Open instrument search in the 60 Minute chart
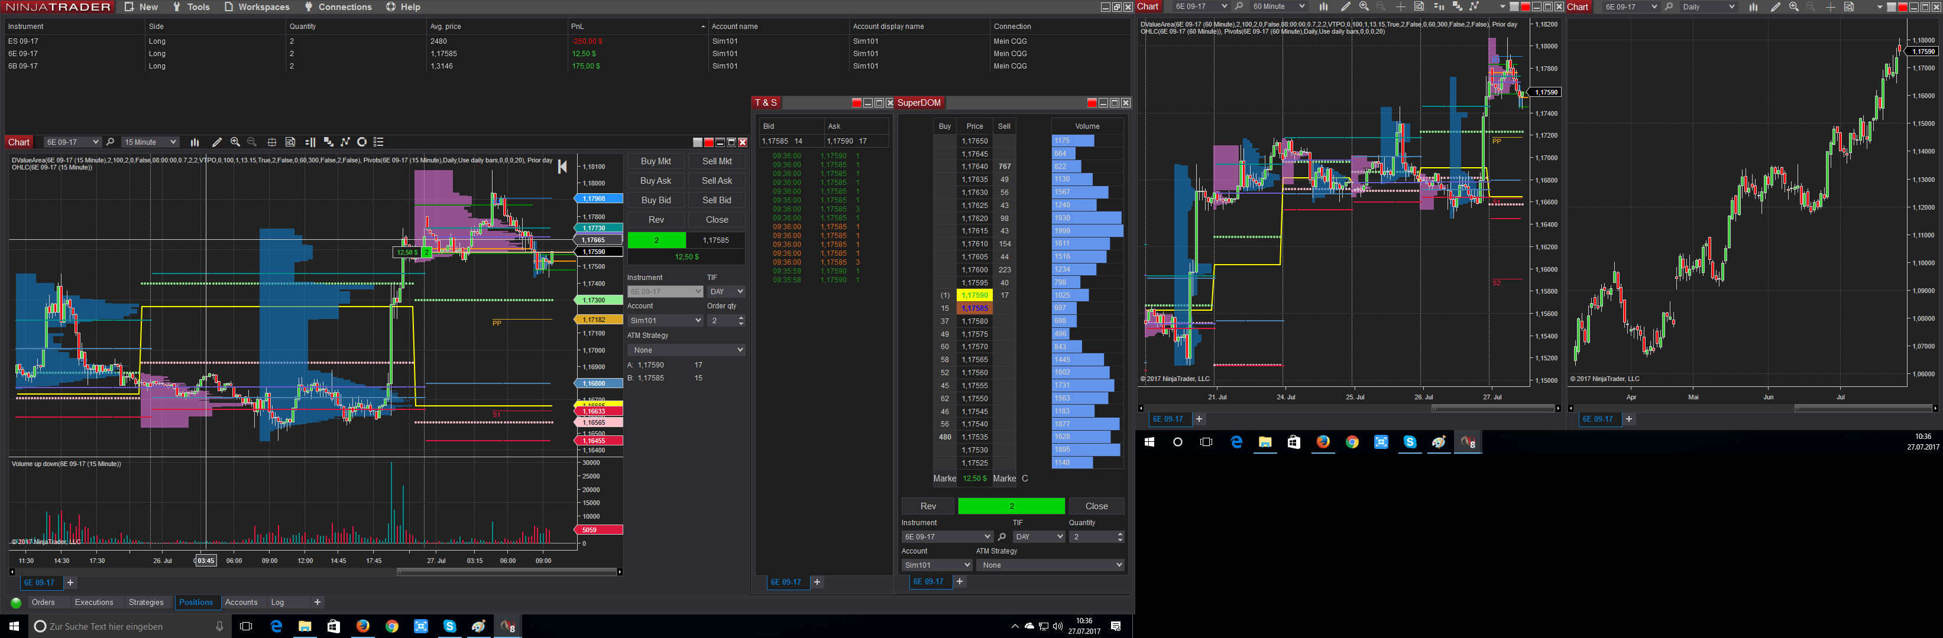Image resolution: width=1943 pixels, height=638 pixels. click(1239, 6)
